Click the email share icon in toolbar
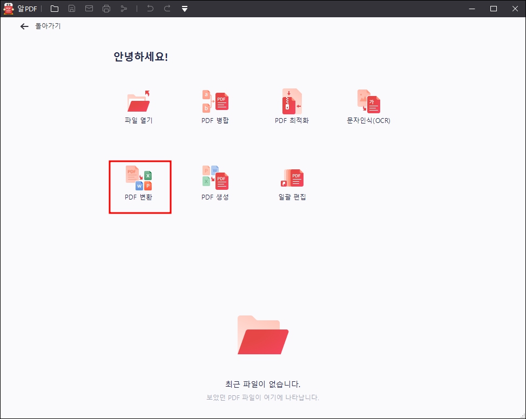 tap(89, 9)
